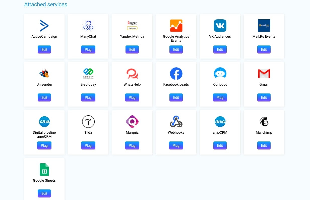Click the amoCRM card logo above Edit
The image size is (310, 200).
[220, 122]
